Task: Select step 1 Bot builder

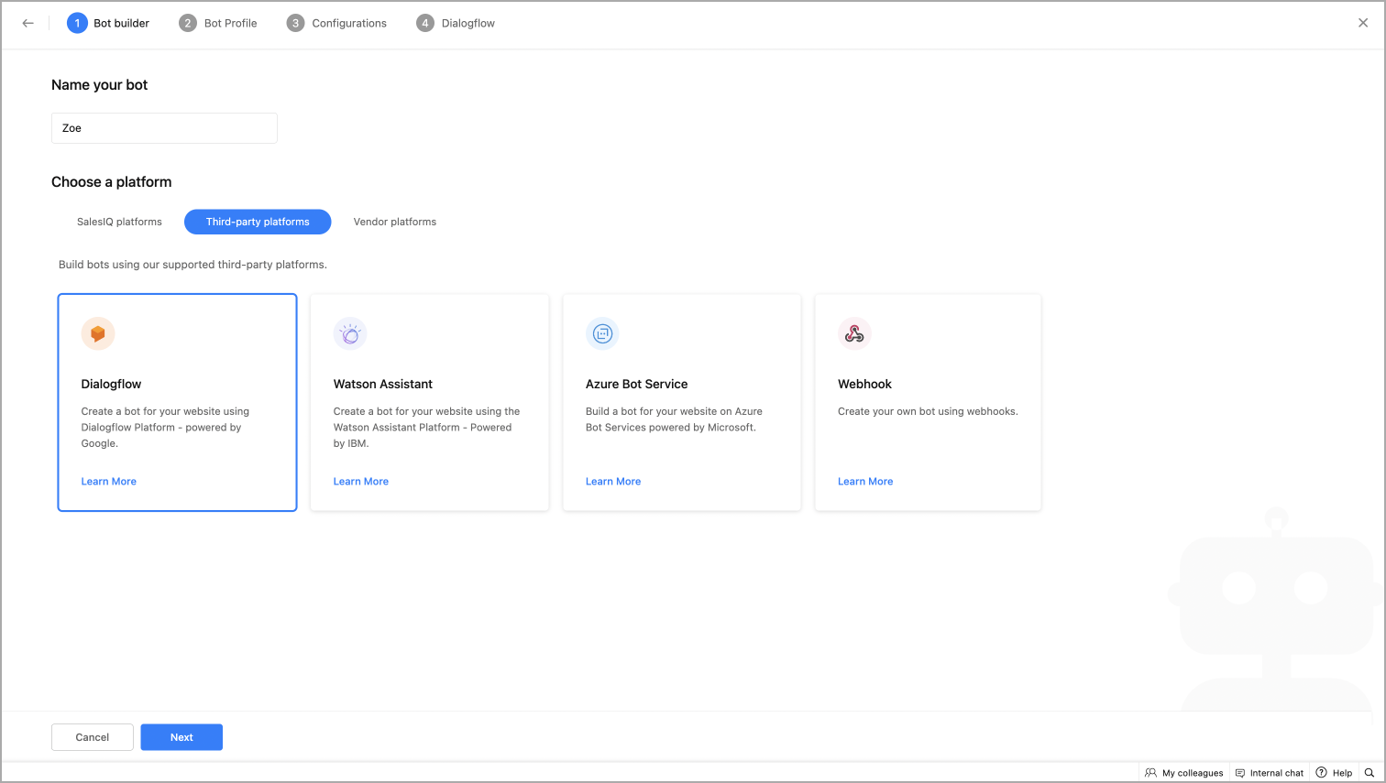Action: coord(108,23)
